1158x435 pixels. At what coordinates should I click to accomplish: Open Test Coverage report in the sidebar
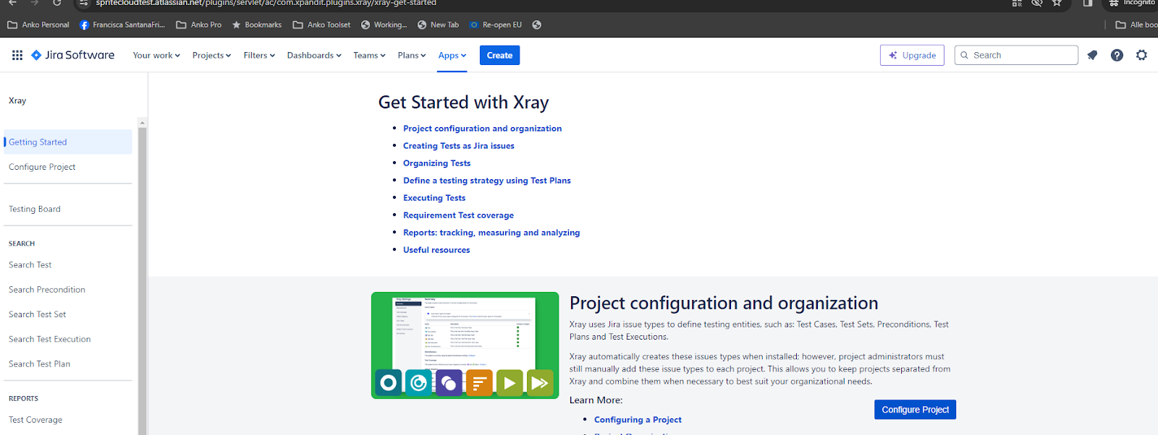point(35,420)
